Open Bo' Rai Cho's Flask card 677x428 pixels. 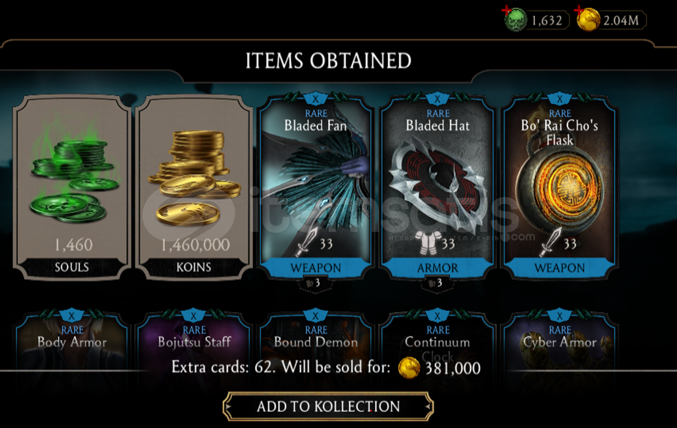coord(560,186)
